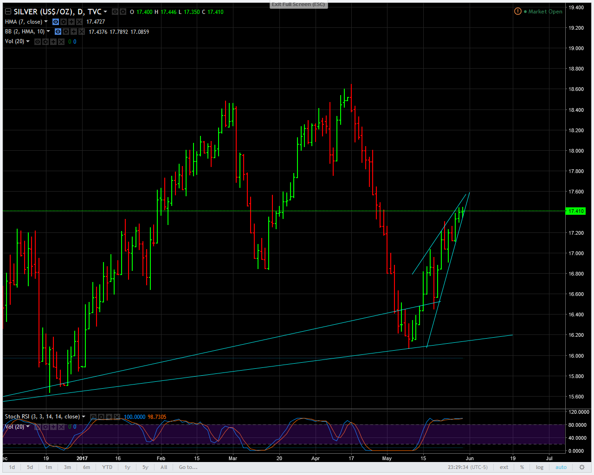
Task: Open the Stoch RSI dropdown arrow
Action: pos(84,417)
